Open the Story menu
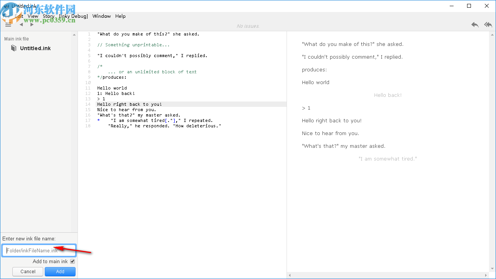Screen dimensions: 496x279 point(49,16)
